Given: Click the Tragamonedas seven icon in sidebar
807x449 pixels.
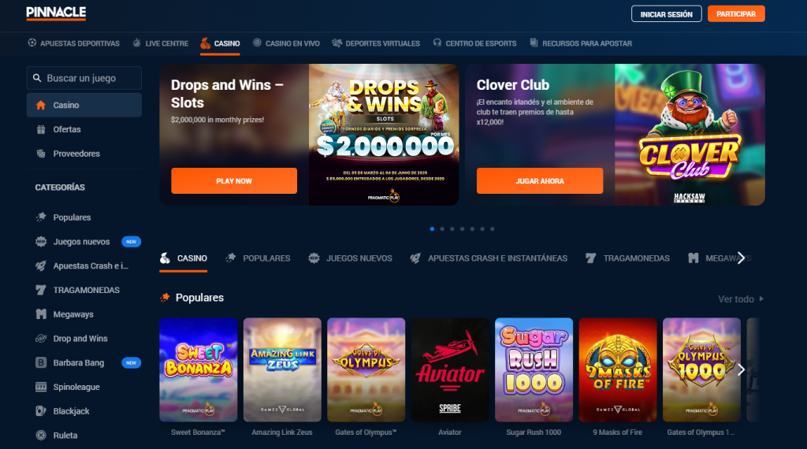Looking at the screenshot, I should (x=41, y=290).
